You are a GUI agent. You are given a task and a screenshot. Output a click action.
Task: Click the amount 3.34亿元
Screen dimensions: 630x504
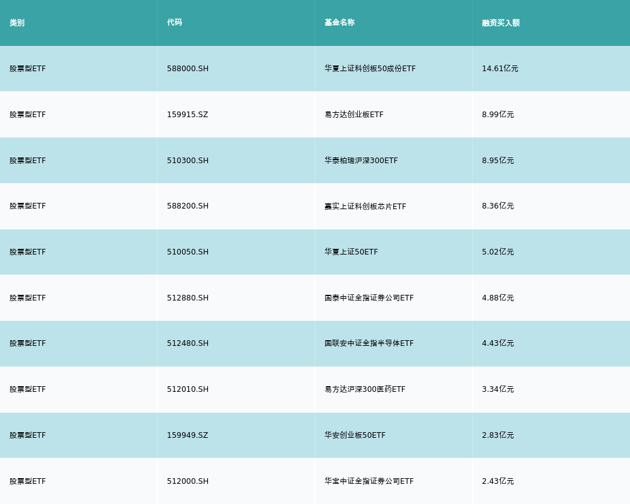click(x=498, y=389)
